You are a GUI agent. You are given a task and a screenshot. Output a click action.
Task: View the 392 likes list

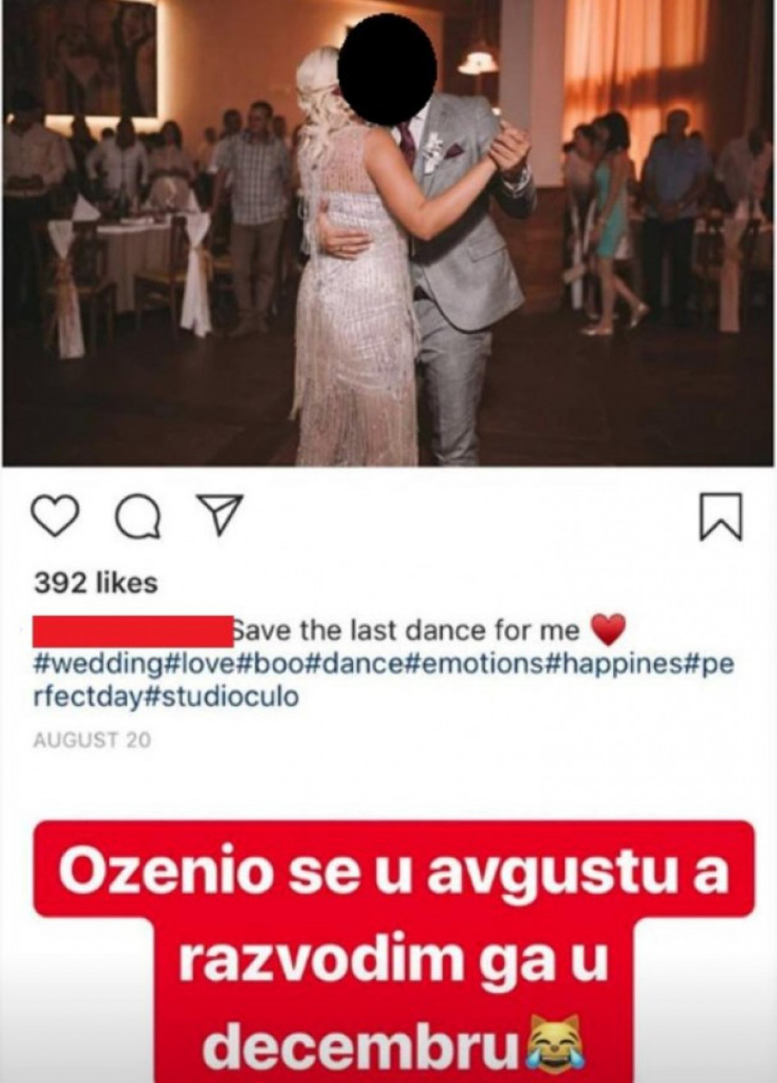pyautogui.click(x=96, y=583)
